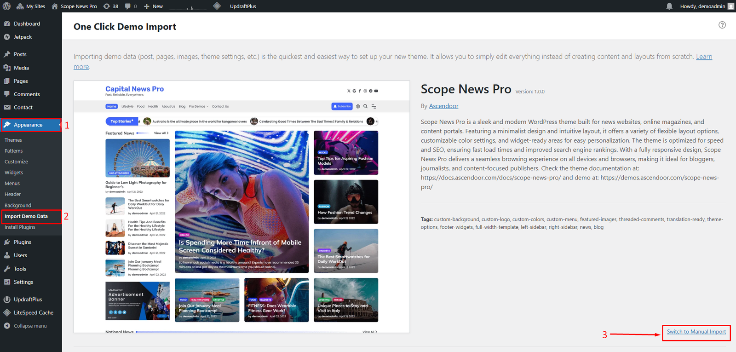
Task: Click the WordPress logo in admin bar
Action: pos(7,6)
